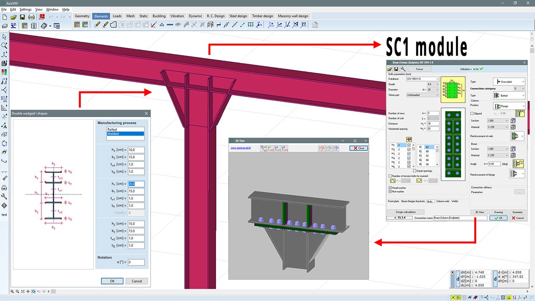Uncheck the Head washer option
This screenshot has width=535, height=301.
(390, 188)
